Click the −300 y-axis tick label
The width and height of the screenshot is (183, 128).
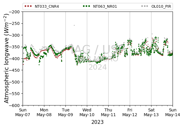pos(15,35)
